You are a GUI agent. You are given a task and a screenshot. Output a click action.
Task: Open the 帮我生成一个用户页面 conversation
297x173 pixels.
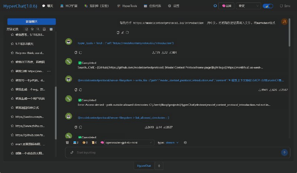click(30, 98)
